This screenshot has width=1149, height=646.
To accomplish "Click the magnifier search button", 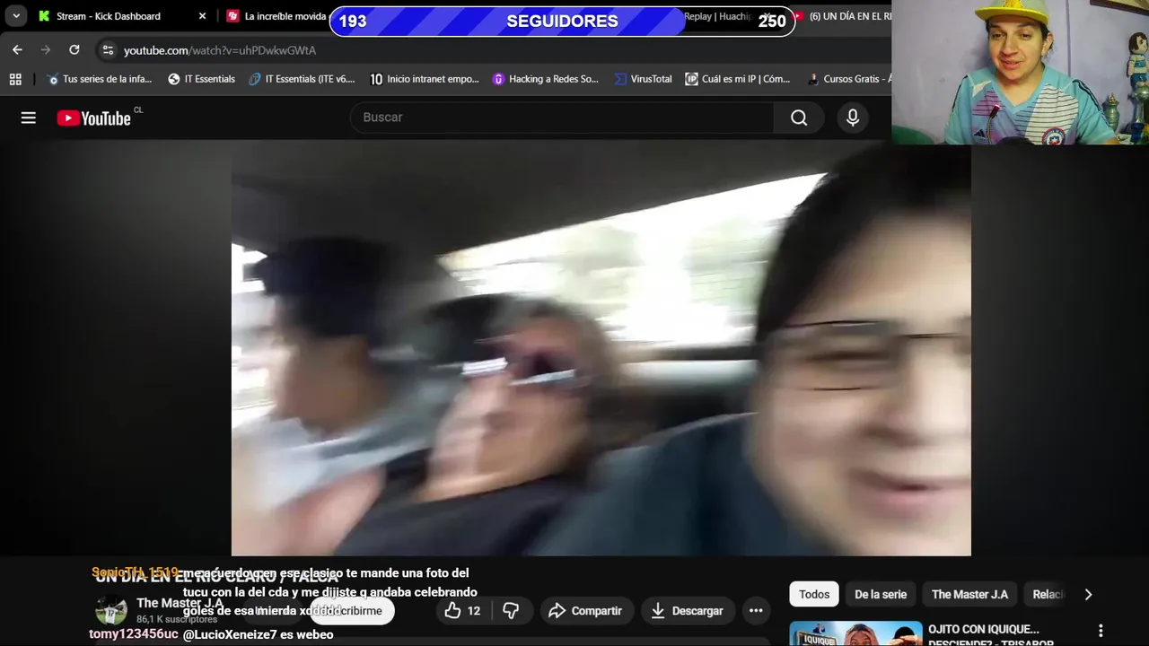I will (x=799, y=118).
